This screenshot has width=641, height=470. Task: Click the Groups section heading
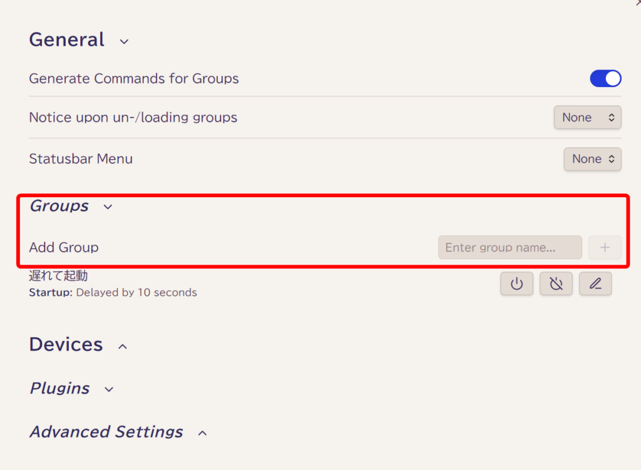(x=59, y=205)
